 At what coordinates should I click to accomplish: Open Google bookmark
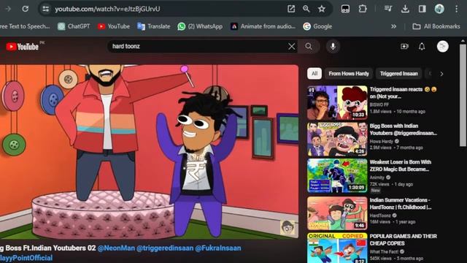[317, 26]
